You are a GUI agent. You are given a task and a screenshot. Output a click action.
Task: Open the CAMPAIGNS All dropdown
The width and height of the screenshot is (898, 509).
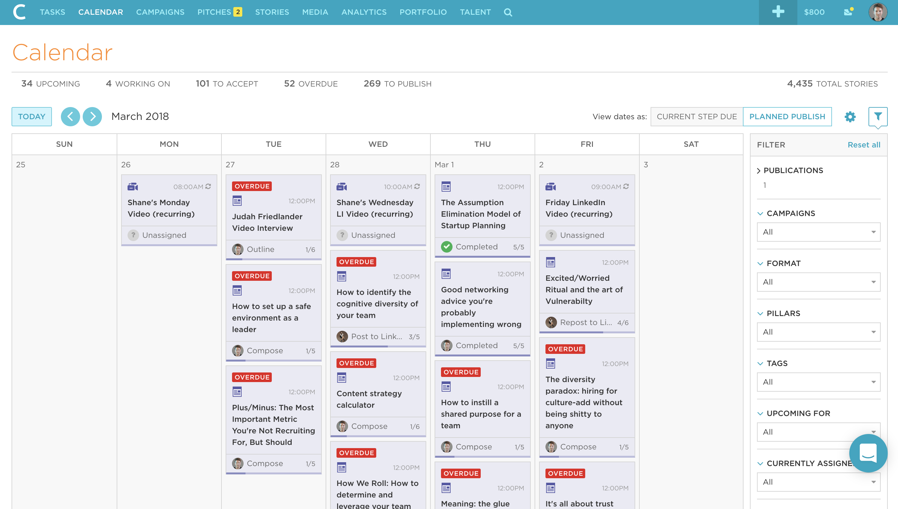point(818,232)
